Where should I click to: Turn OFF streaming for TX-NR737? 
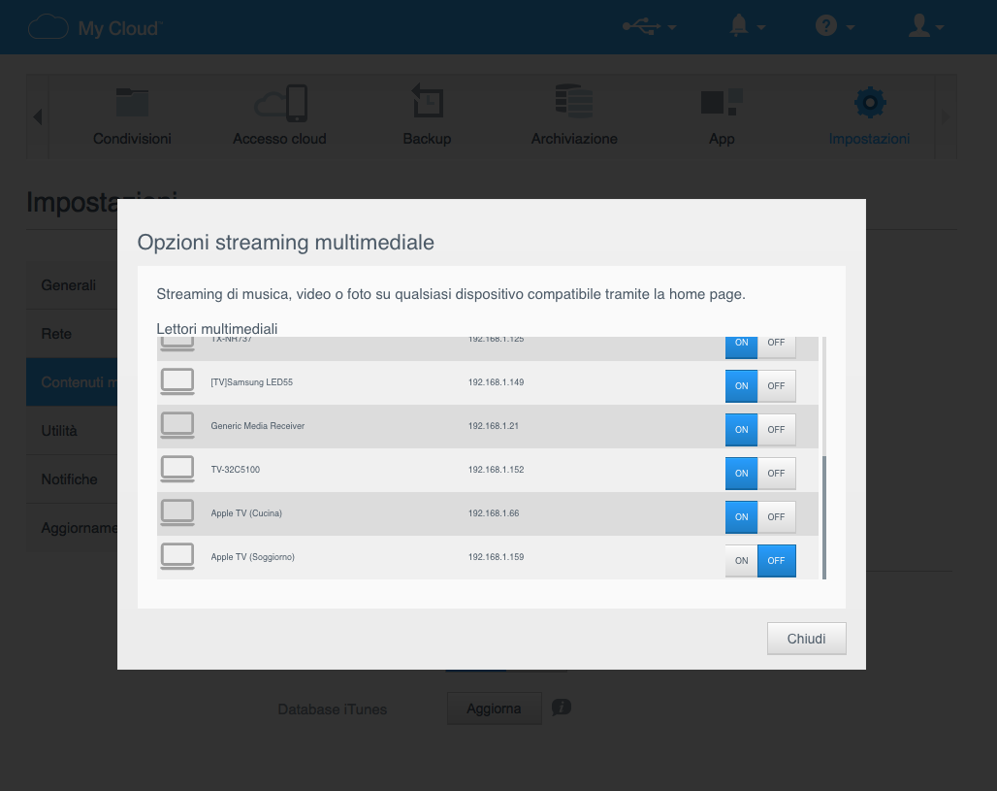click(x=777, y=346)
